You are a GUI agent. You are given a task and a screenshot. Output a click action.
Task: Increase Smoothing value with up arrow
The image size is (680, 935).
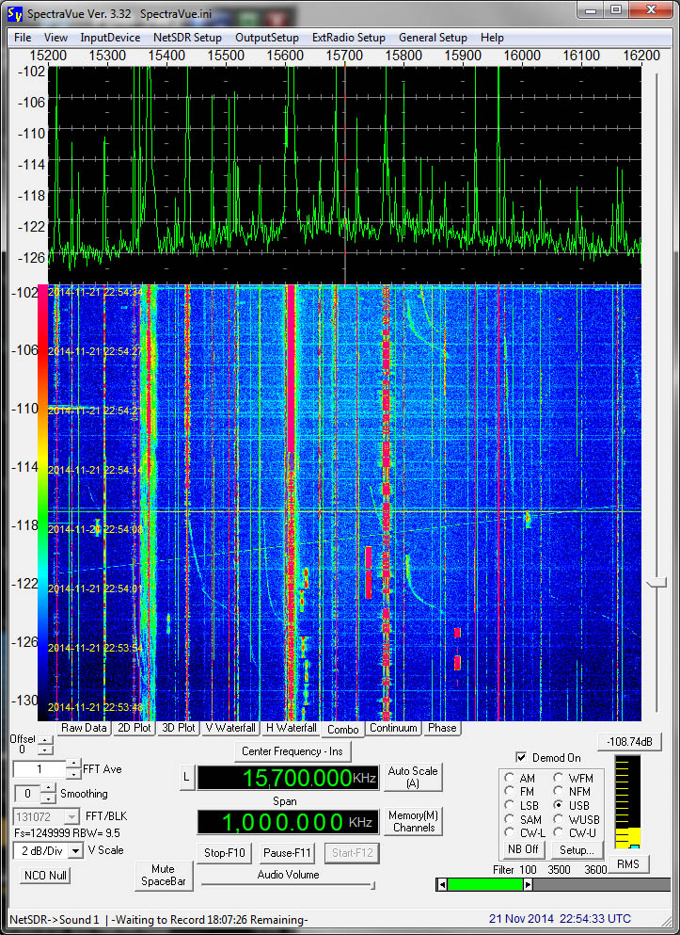coord(49,788)
